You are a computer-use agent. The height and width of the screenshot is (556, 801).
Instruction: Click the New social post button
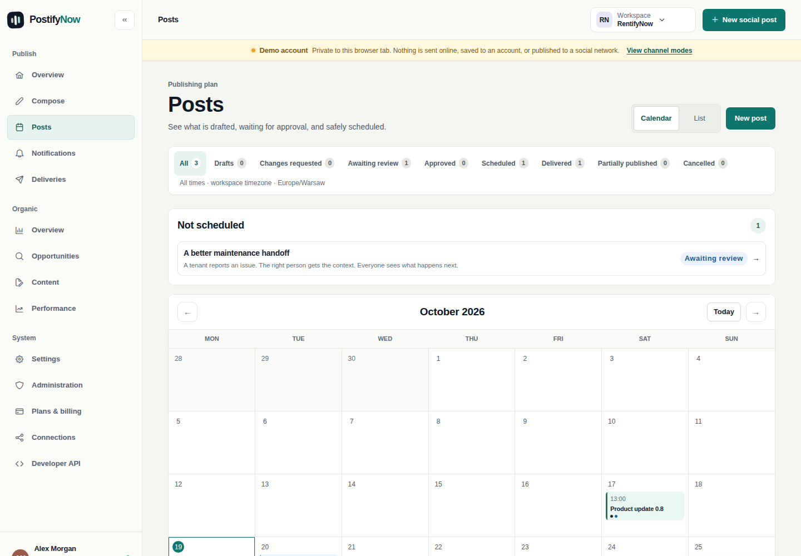pos(744,20)
